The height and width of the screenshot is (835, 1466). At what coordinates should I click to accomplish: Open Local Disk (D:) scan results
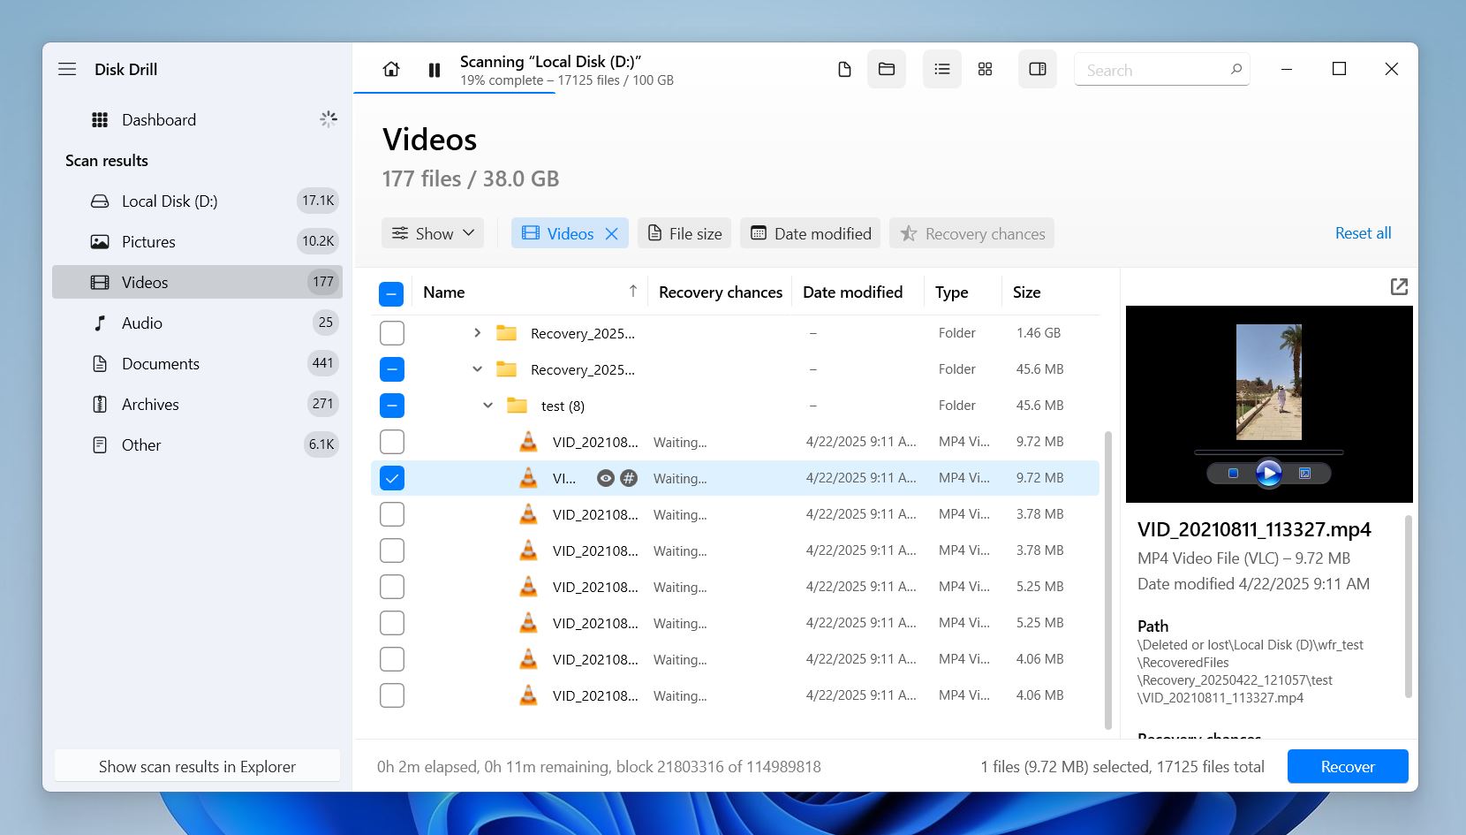197,201
